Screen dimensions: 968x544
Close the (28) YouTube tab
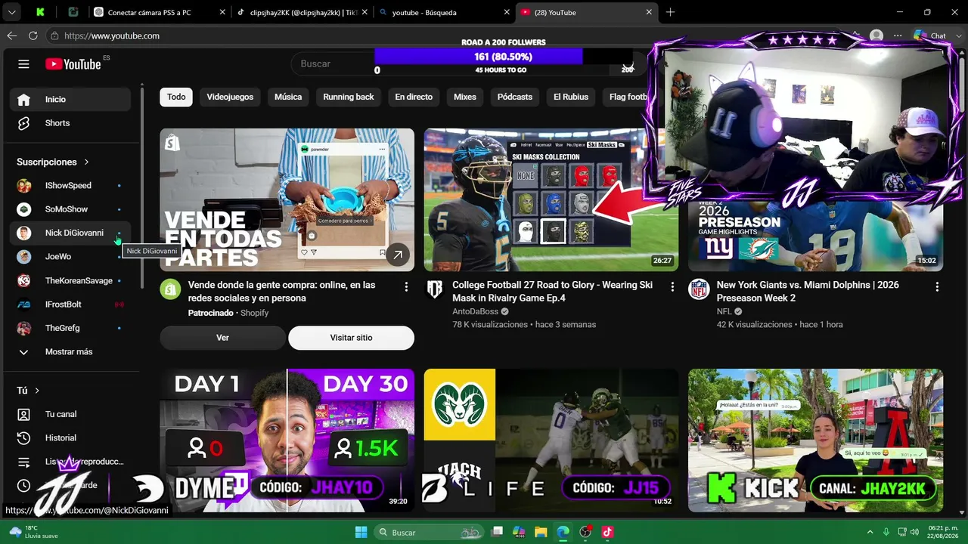point(649,12)
